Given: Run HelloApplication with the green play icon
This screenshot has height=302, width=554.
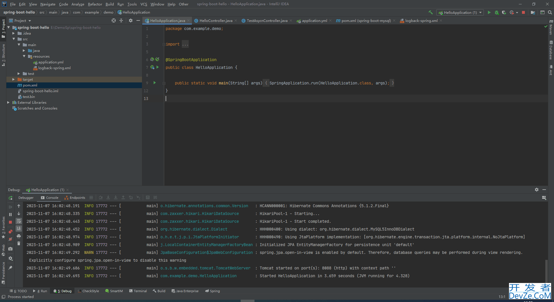Looking at the screenshot, I should click(489, 12).
